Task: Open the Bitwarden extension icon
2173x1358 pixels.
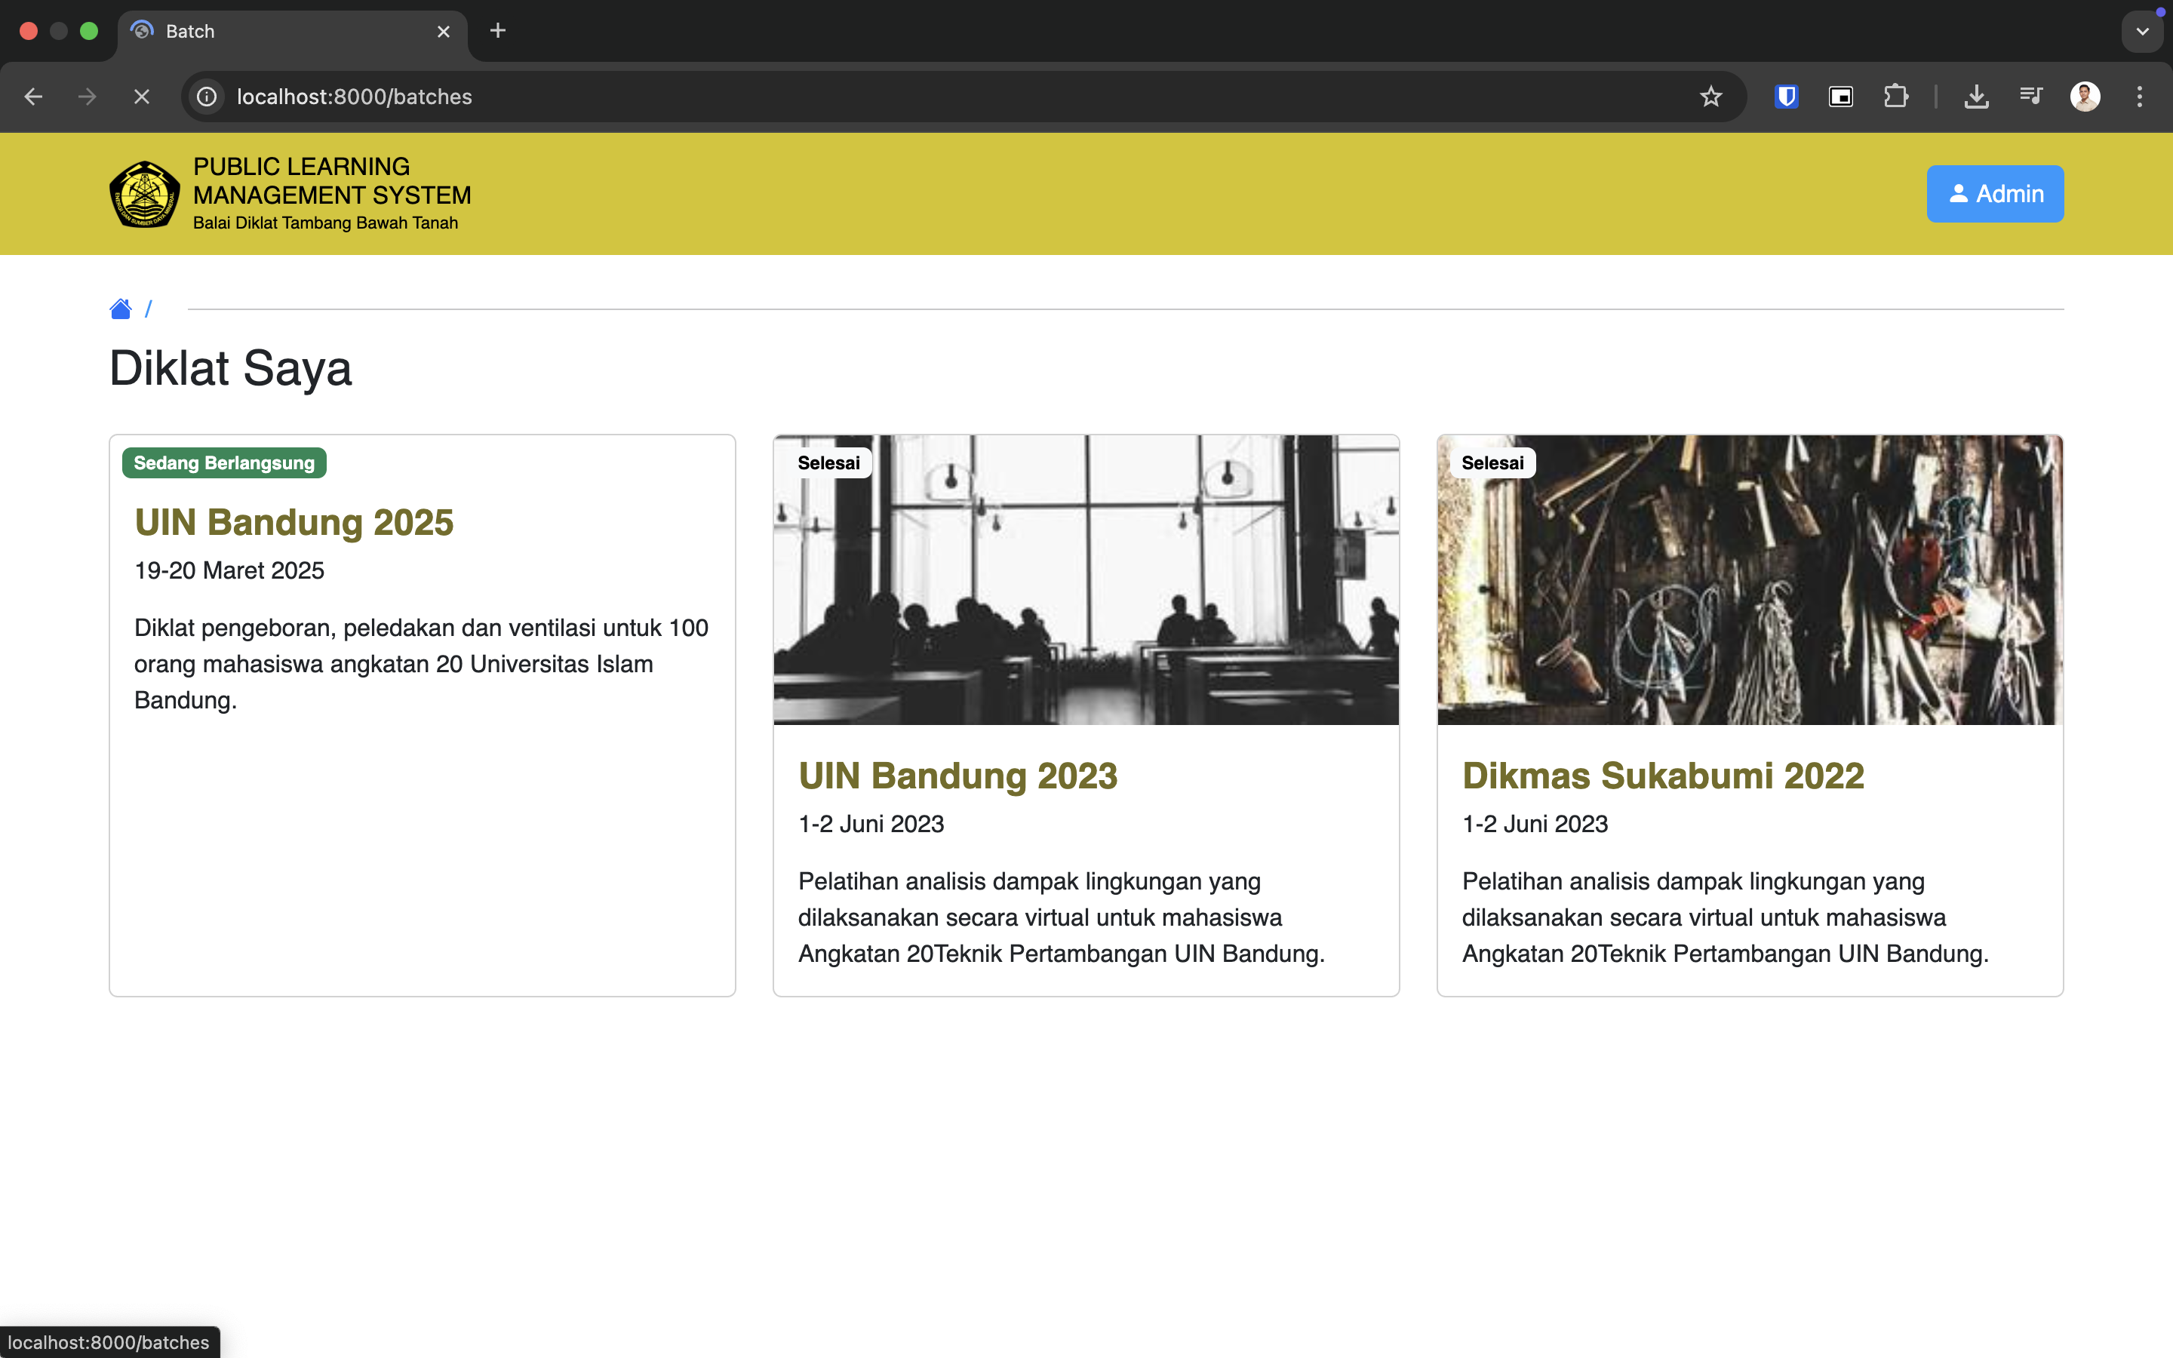Action: [1786, 97]
